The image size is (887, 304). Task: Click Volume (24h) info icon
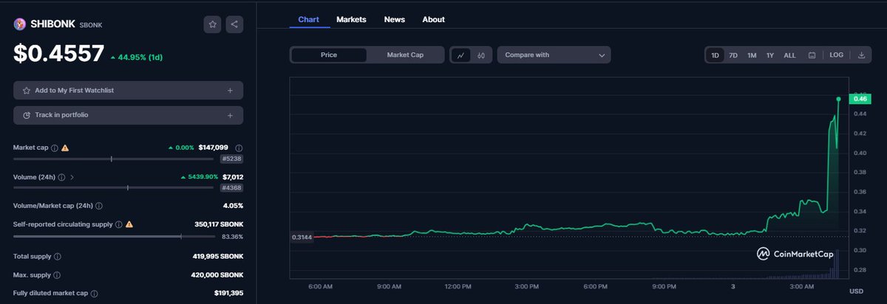(x=61, y=177)
